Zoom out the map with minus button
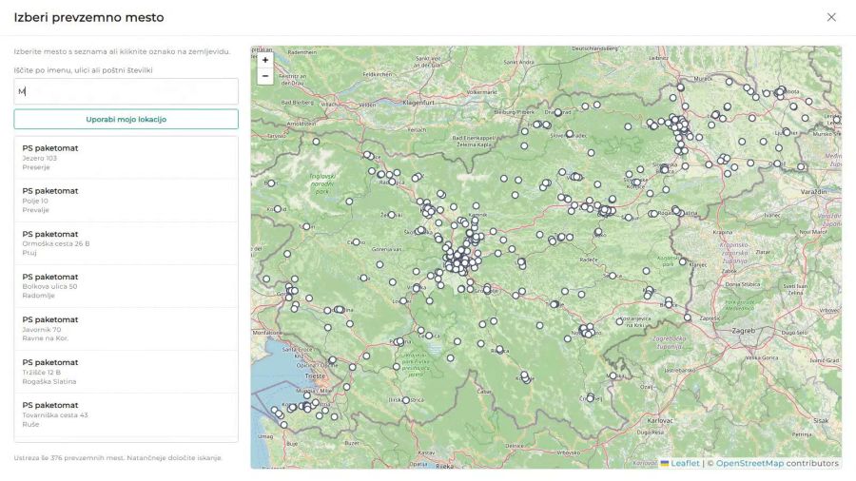The width and height of the screenshot is (856, 481). tap(265, 76)
